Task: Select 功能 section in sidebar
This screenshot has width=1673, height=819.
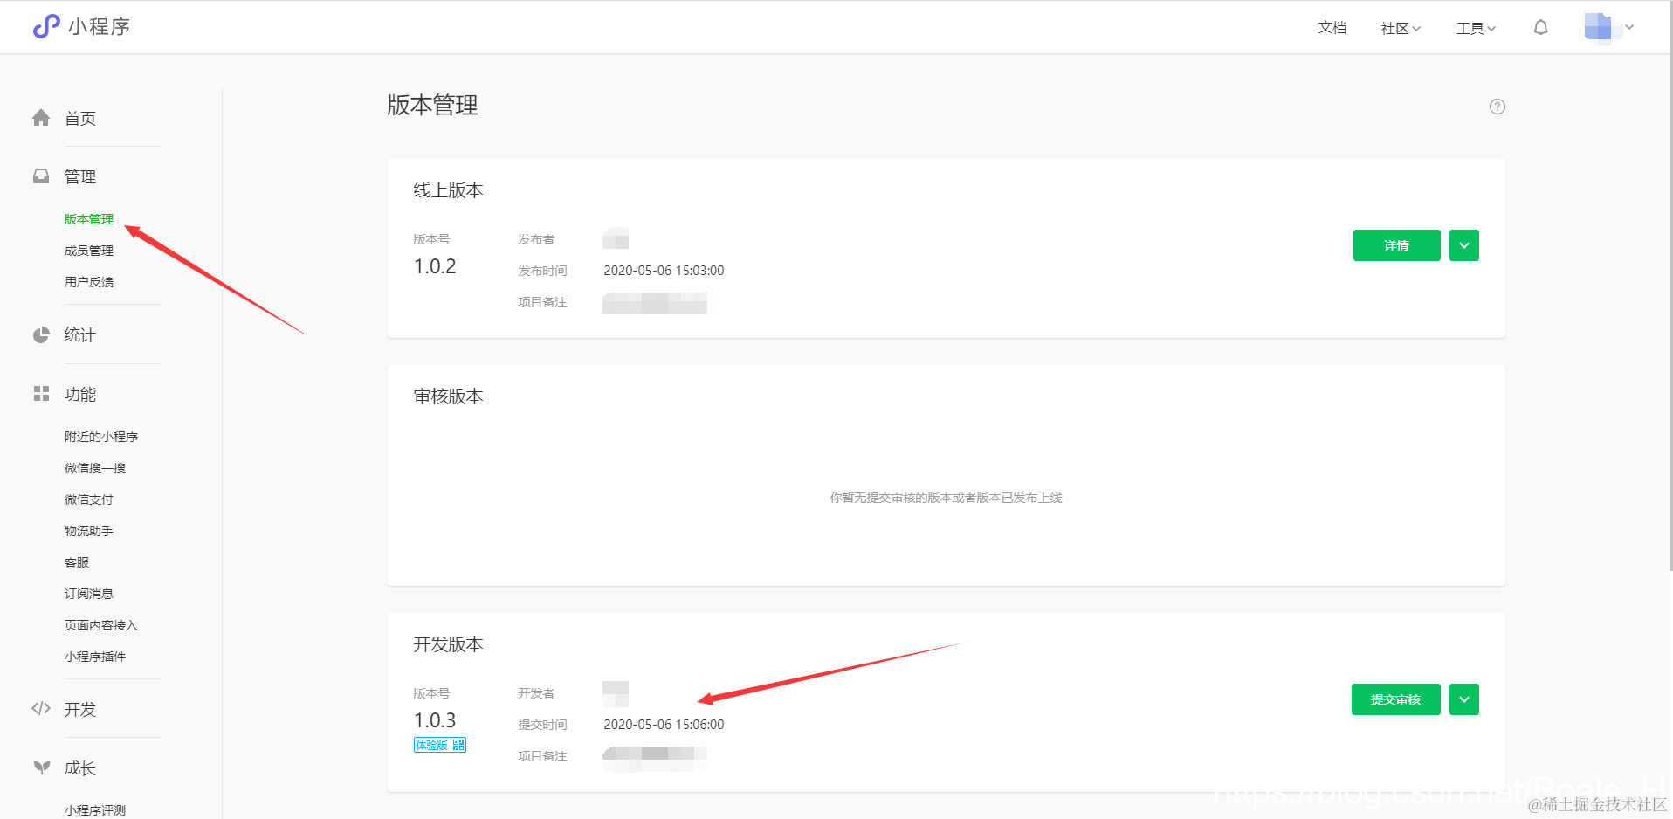Action: pyautogui.click(x=80, y=395)
